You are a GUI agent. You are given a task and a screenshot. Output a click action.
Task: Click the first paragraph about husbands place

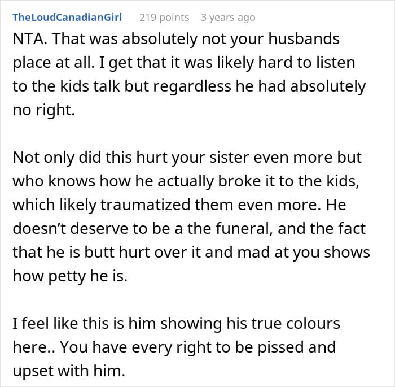pos(189,75)
